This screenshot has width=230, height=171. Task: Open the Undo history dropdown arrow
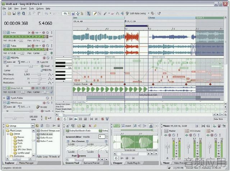(x=50, y=14)
